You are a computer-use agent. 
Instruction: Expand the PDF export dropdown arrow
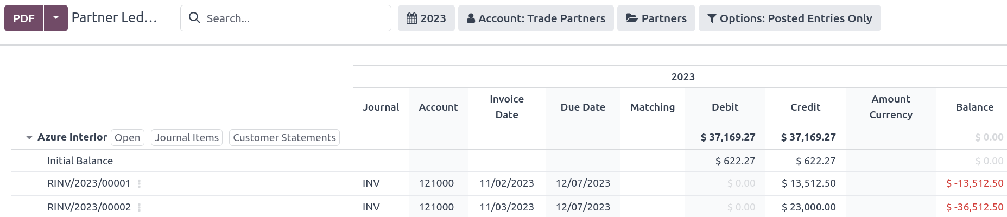(x=56, y=18)
